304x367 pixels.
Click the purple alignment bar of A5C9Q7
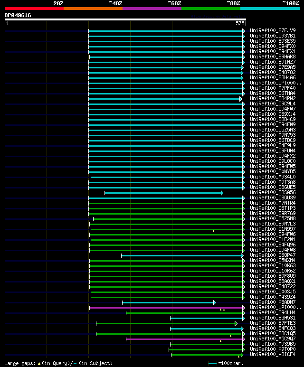(185, 339)
